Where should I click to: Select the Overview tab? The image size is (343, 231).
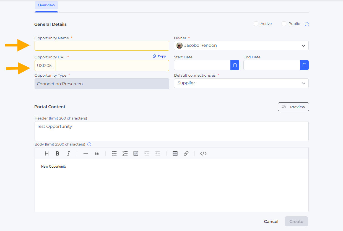pos(46,5)
